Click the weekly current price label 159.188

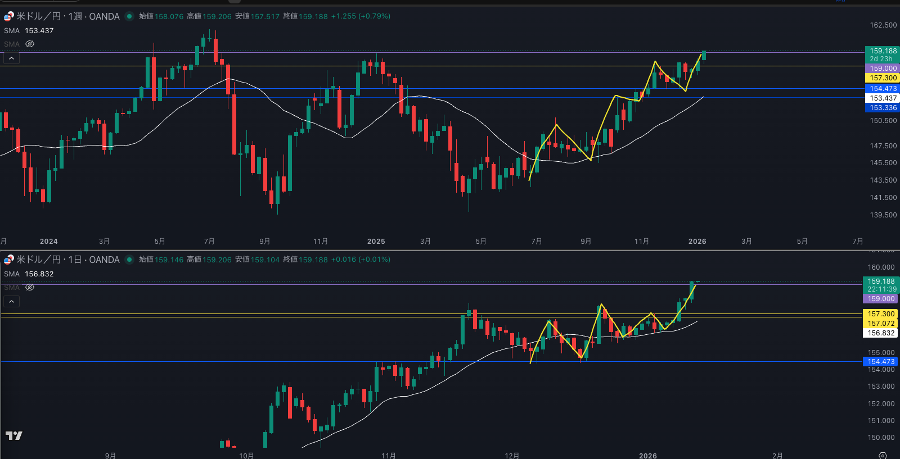[883, 51]
